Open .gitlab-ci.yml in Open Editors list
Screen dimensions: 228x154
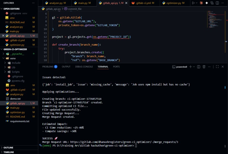pyautogui.click(x=17, y=40)
